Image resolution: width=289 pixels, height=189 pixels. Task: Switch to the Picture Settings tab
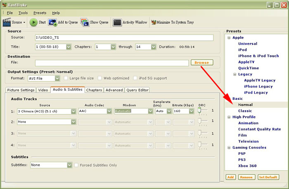click(21, 90)
